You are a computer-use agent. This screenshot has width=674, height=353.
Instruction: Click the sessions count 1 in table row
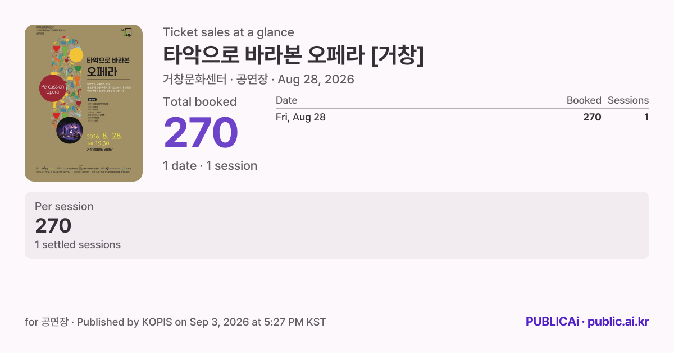point(646,117)
